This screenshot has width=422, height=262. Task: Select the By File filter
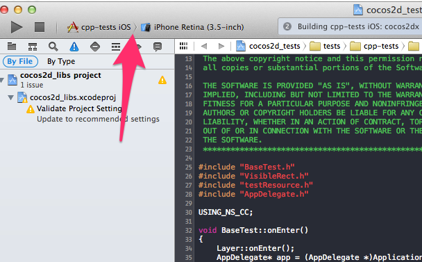click(20, 61)
